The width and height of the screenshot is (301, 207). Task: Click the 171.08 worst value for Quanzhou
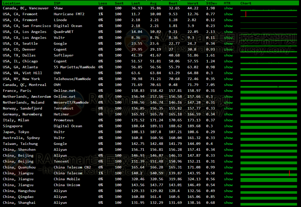coord(194,167)
